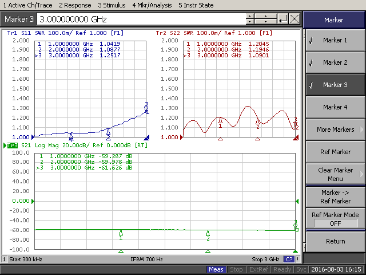
Task: Click marker 1 triangle on Tr2 S22 trace
Action: pos(220,120)
